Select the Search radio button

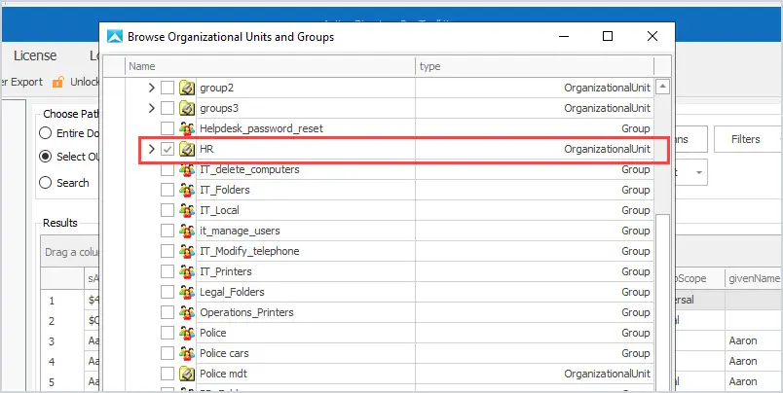[x=46, y=183]
